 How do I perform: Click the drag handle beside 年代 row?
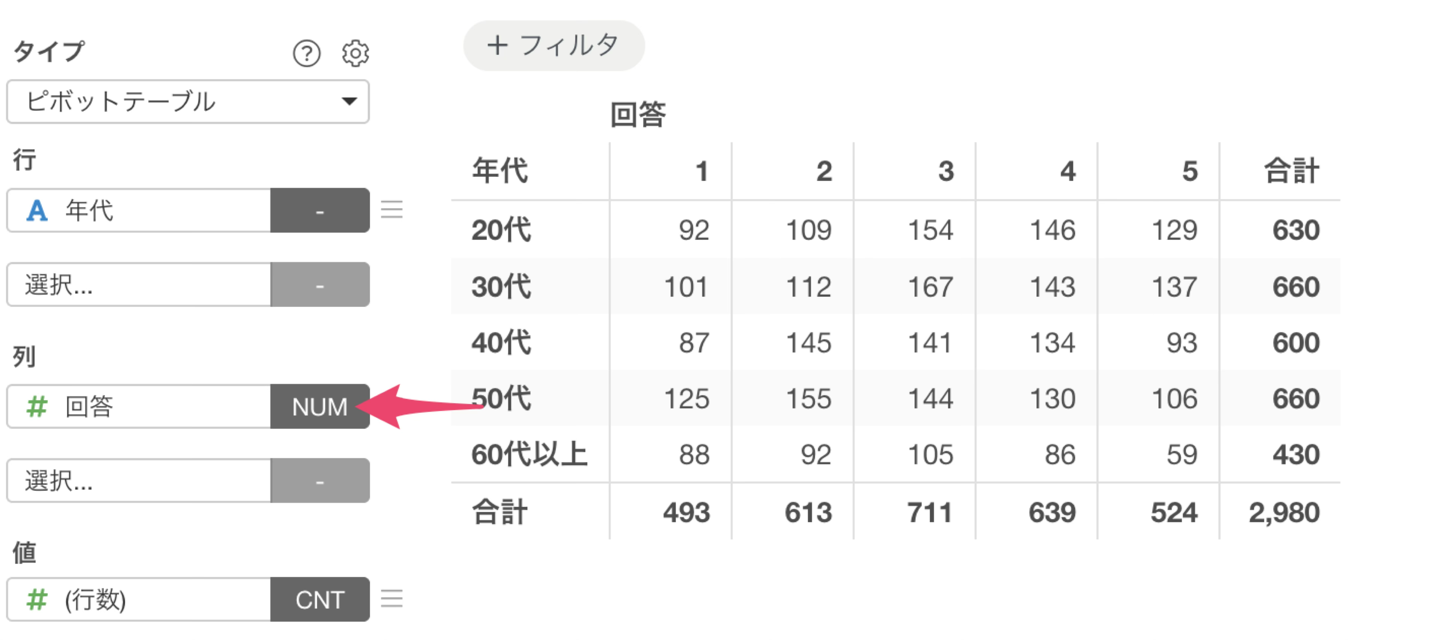click(391, 210)
